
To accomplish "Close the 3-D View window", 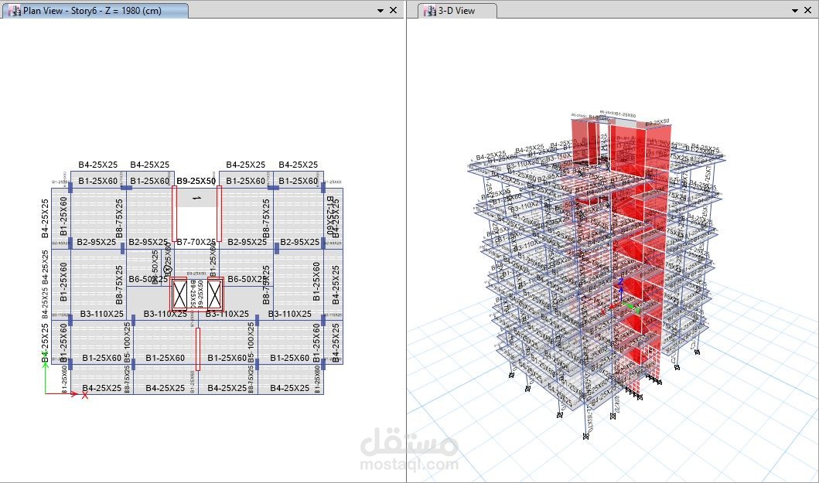I will point(808,10).
